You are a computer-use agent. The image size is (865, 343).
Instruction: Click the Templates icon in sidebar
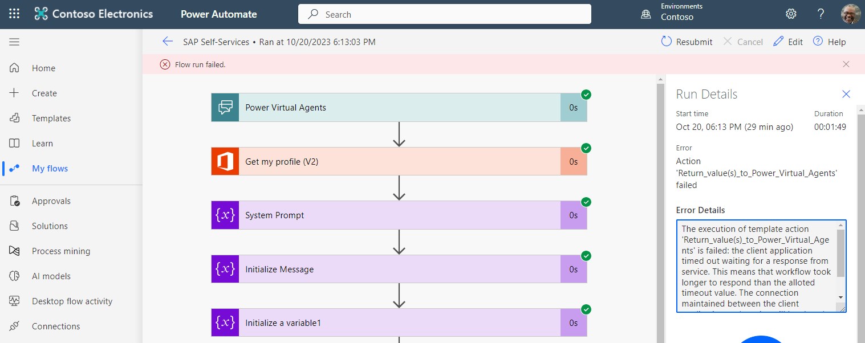(x=15, y=118)
